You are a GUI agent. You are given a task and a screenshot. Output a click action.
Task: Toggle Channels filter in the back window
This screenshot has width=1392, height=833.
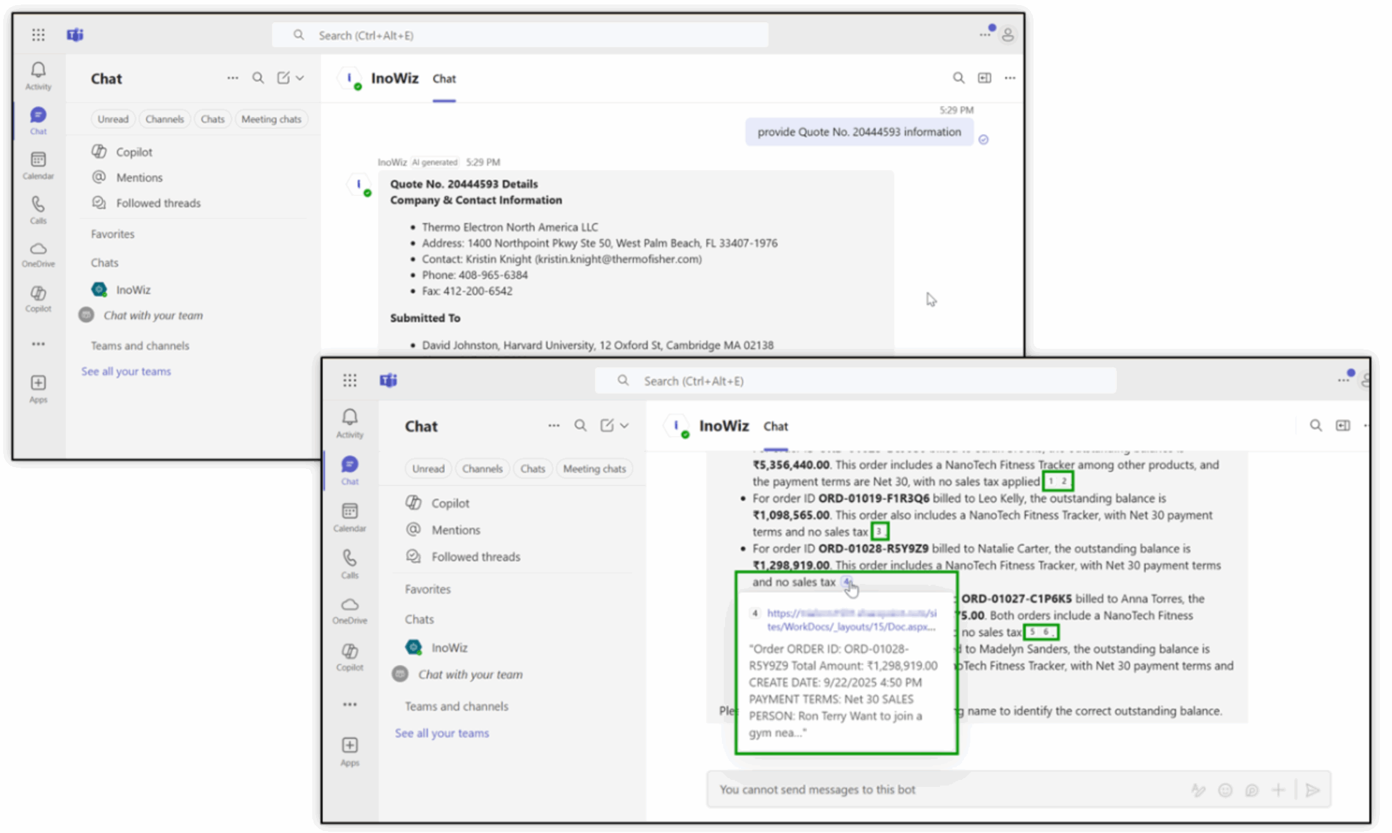164,119
